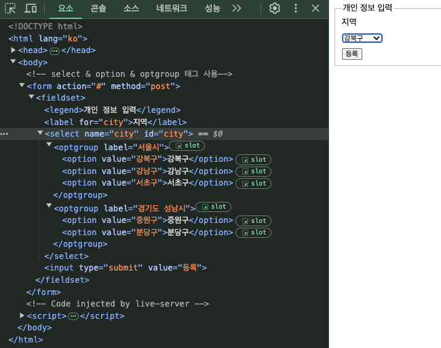Switch to the 네트워크 tab
This screenshot has width=441, height=348.
tap(172, 8)
